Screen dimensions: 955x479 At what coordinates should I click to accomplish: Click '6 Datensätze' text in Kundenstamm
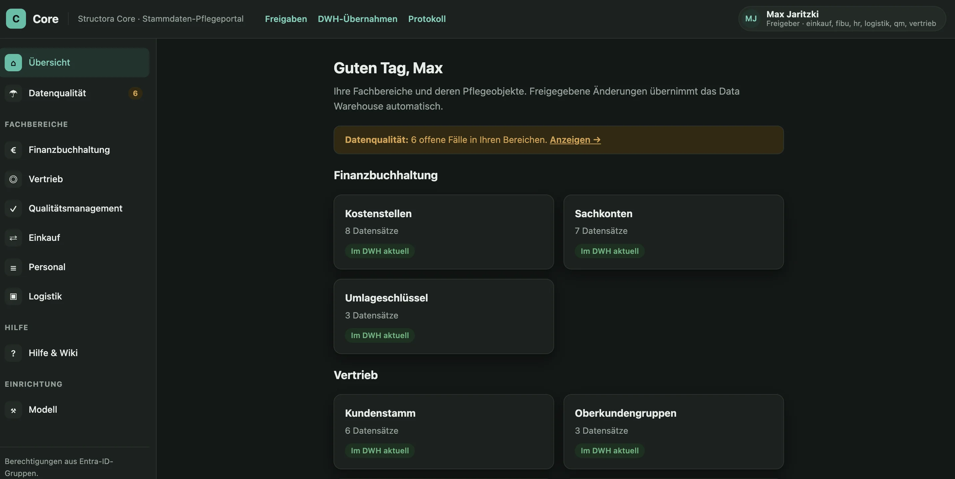(372, 431)
